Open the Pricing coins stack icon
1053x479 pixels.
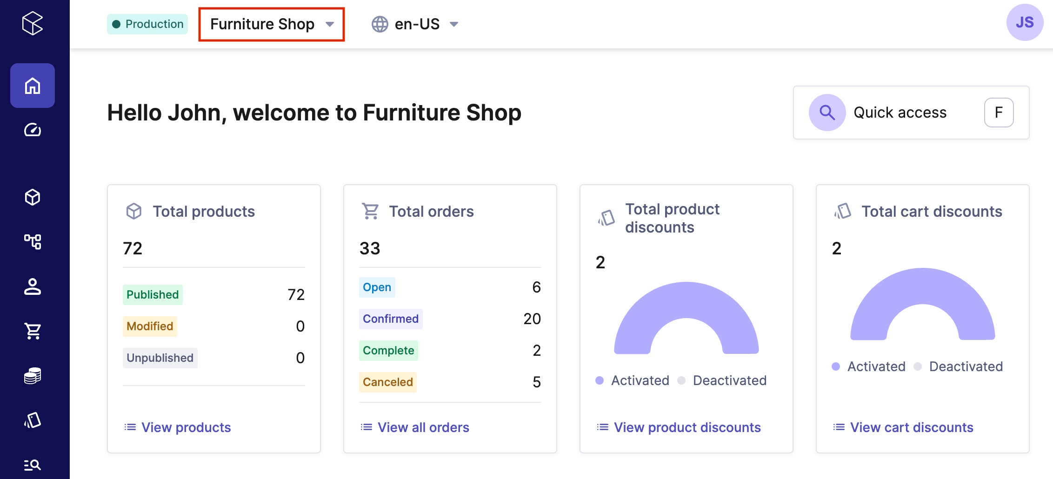(33, 376)
